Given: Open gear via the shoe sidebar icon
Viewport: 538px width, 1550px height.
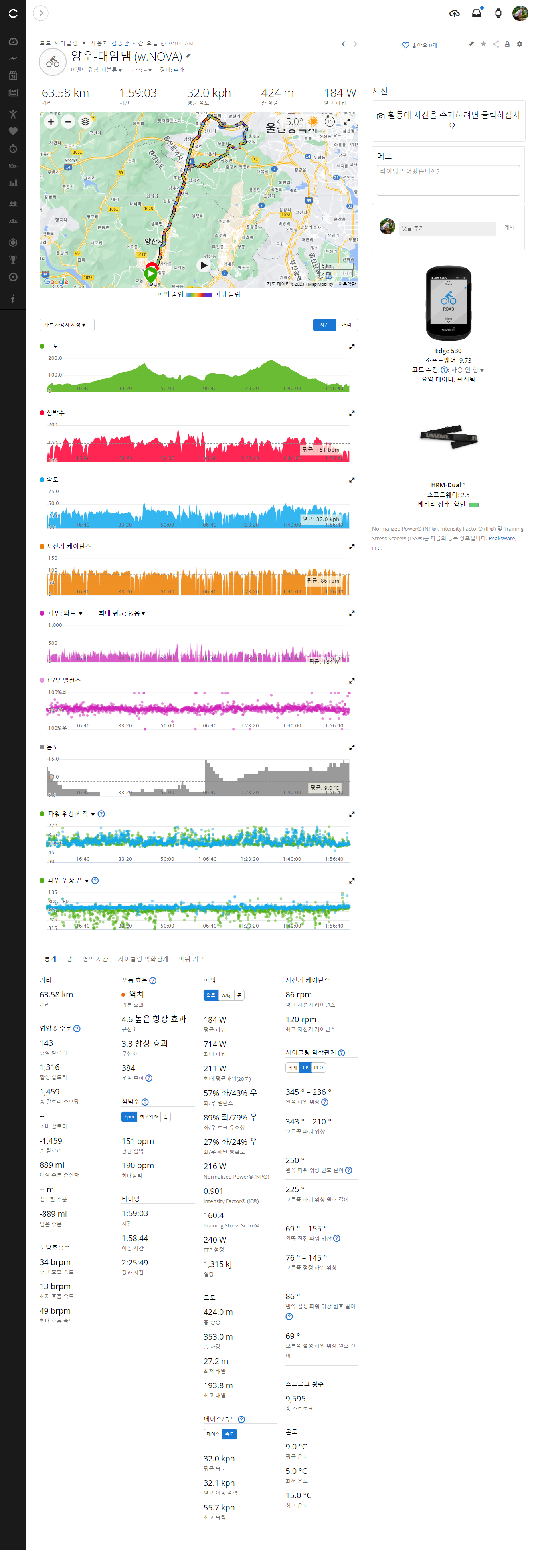Looking at the screenshot, I should tap(13, 165).
